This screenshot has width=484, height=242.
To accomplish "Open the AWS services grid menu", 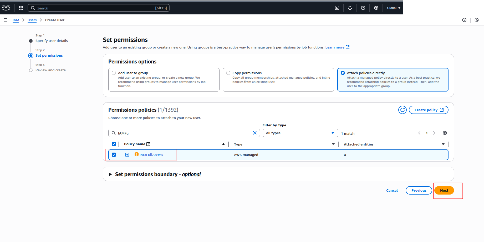I will [21, 8].
